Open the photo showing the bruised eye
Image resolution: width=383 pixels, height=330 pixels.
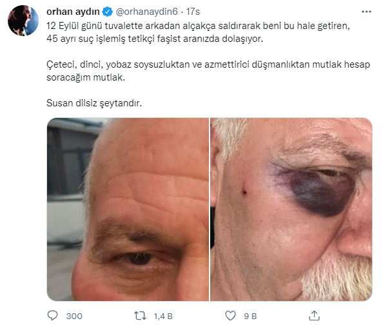pos(291,209)
